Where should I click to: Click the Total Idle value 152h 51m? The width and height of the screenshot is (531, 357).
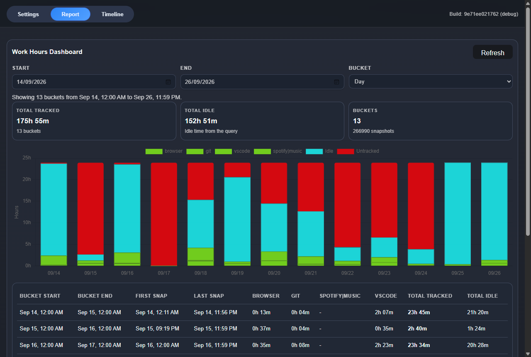pos(201,121)
